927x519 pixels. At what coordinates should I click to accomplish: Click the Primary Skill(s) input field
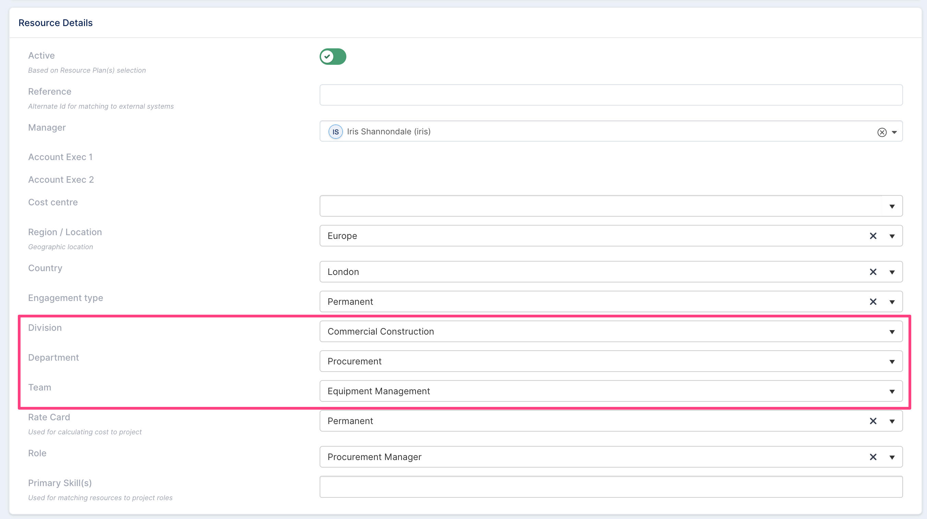pos(611,487)
